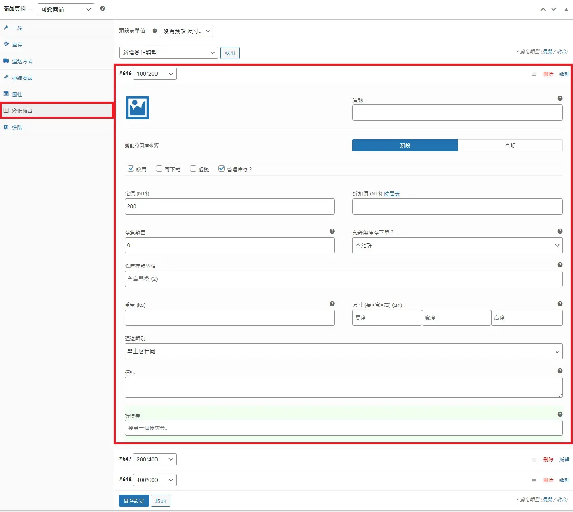573x512 pixels.
Task: Click help icon beside 貨號 field
Action: pos(560,98)
